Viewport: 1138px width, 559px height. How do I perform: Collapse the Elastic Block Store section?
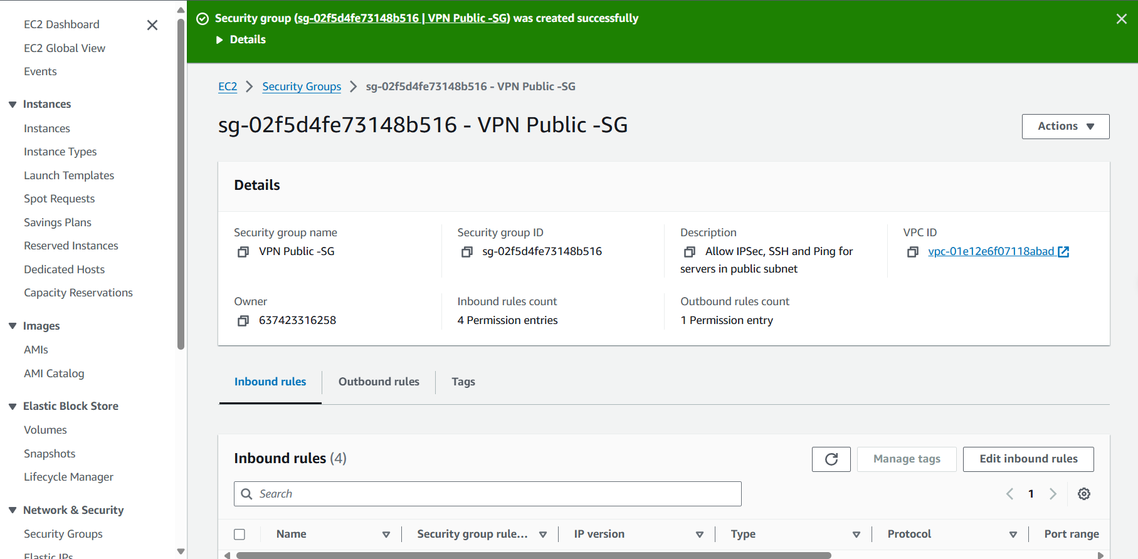coord(13,407)
